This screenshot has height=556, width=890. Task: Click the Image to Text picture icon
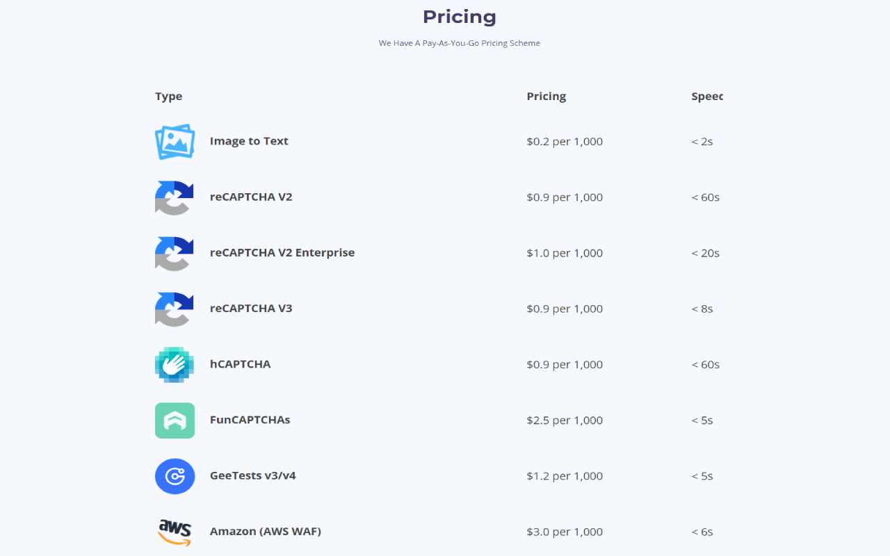[x=175, y=142]
